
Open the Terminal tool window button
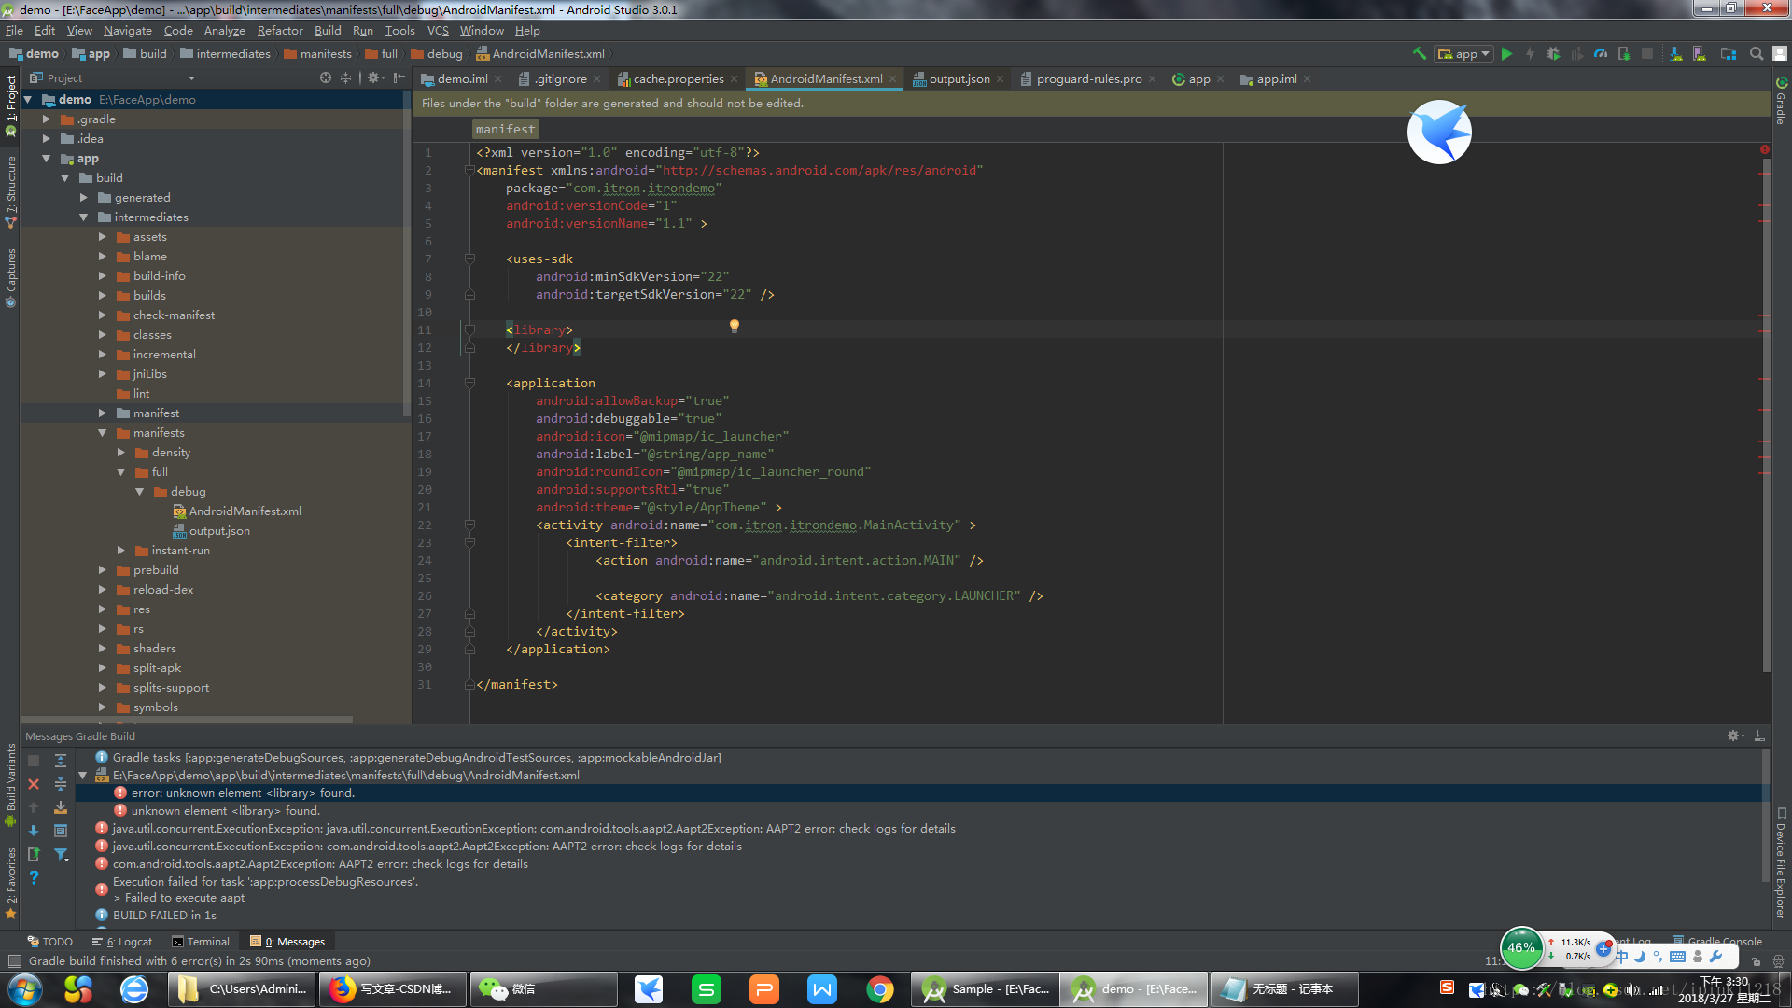(200, 942)
